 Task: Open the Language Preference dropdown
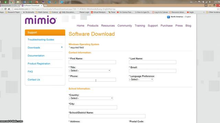pos(141,80)
